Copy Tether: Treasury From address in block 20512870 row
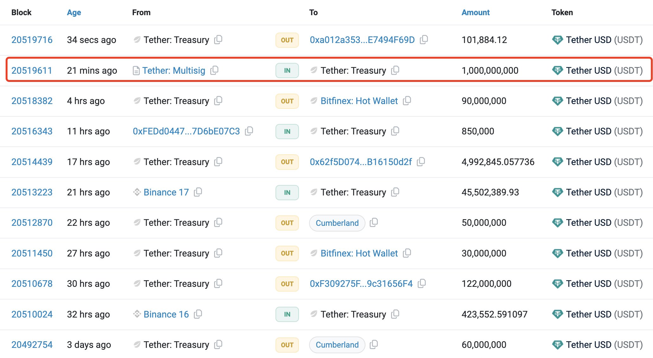 pos(218,222)
